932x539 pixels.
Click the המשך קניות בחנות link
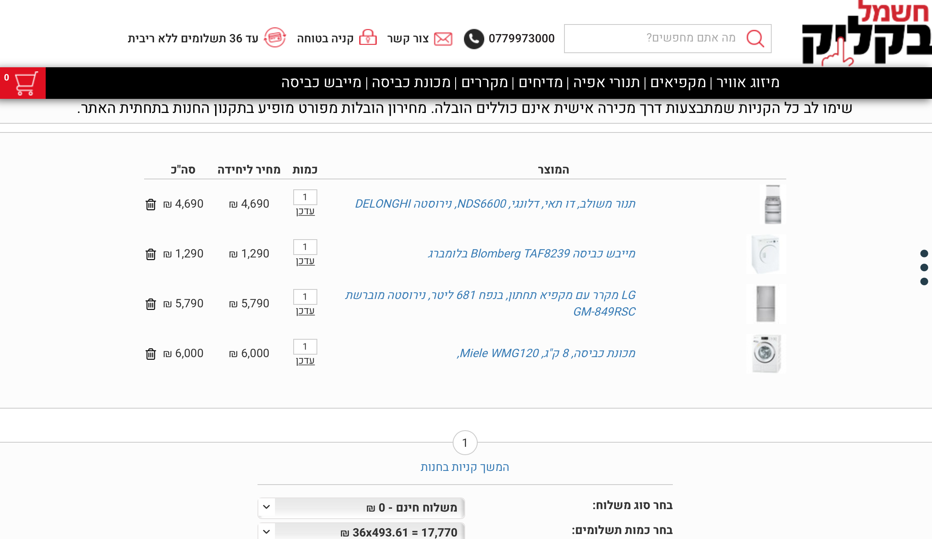[x=465, y=467]
